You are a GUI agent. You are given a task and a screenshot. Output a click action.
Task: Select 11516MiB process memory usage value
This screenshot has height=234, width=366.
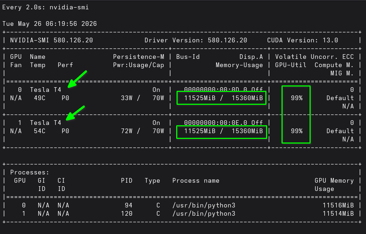pos(338,205)
